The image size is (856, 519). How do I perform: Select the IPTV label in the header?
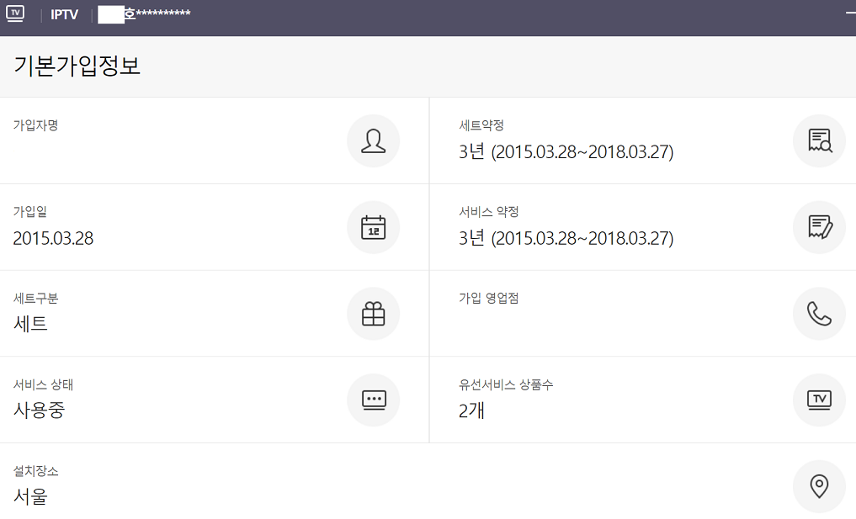pyautogui.click(x=64, y=15)
